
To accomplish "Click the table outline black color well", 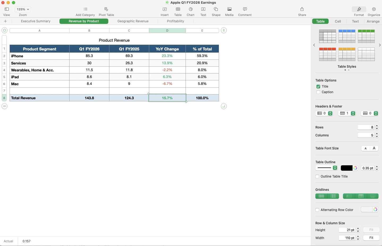I will tap(346, 168).
